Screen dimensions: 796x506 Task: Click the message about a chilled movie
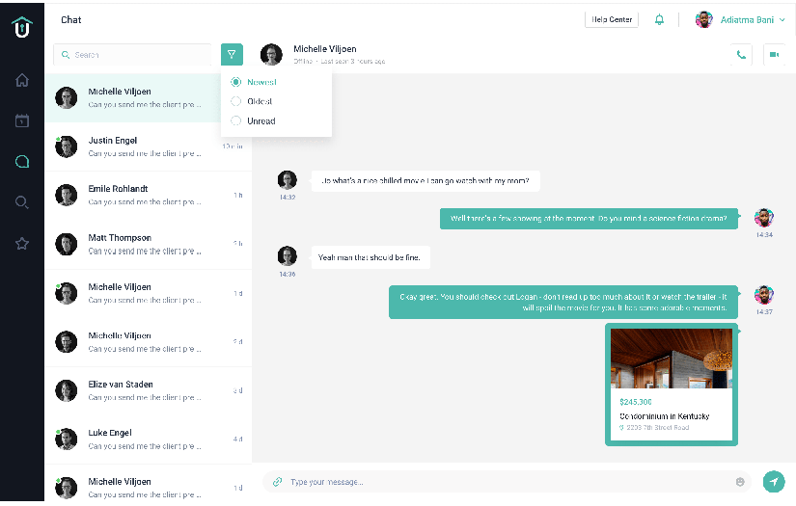[425, 181]
